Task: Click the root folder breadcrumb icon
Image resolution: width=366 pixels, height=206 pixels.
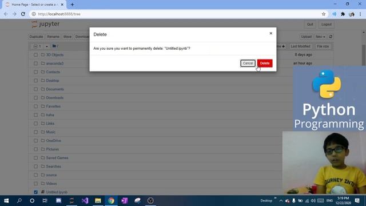Action: pyautogui.click(x=54, y=46)
